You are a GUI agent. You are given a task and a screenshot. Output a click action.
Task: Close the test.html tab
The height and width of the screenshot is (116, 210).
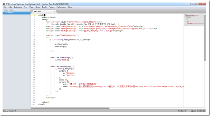(54, 12)
